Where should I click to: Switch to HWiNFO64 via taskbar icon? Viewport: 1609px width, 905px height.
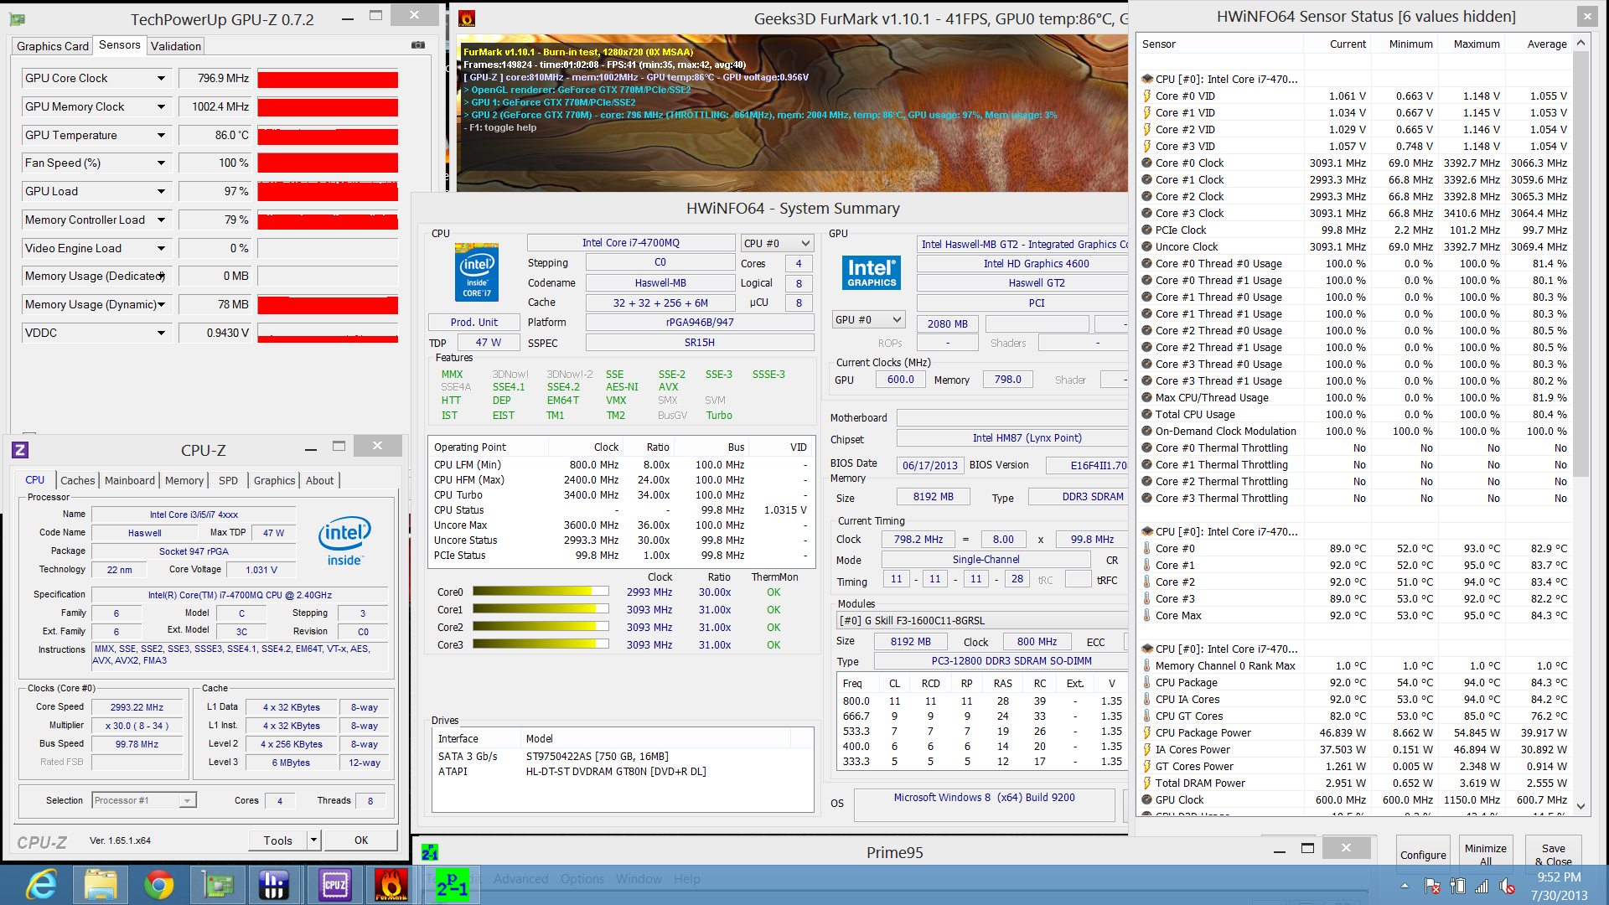274,885
